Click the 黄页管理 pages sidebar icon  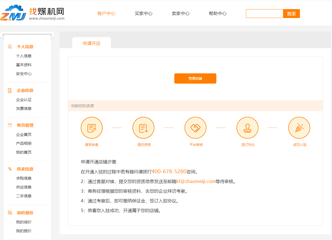click(x=9, y=125)
